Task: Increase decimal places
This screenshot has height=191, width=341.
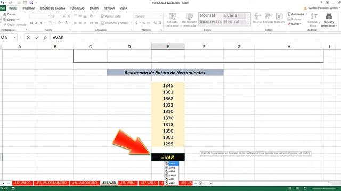Action: tap(155, 23)
